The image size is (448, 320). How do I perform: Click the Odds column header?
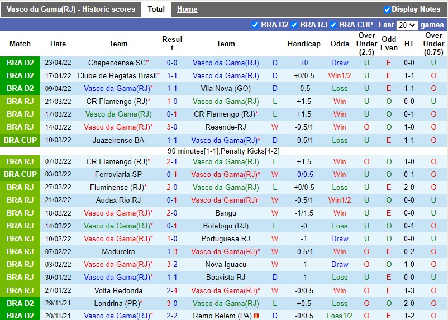click(x=340, y=44)
